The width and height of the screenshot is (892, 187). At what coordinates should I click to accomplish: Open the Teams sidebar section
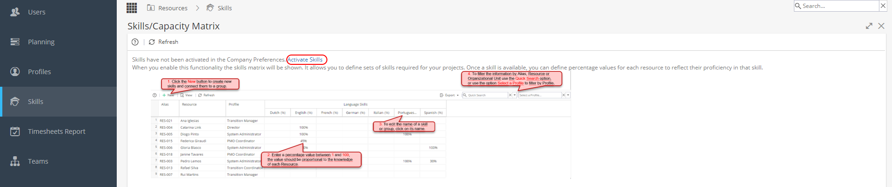[x=58, y=161]
